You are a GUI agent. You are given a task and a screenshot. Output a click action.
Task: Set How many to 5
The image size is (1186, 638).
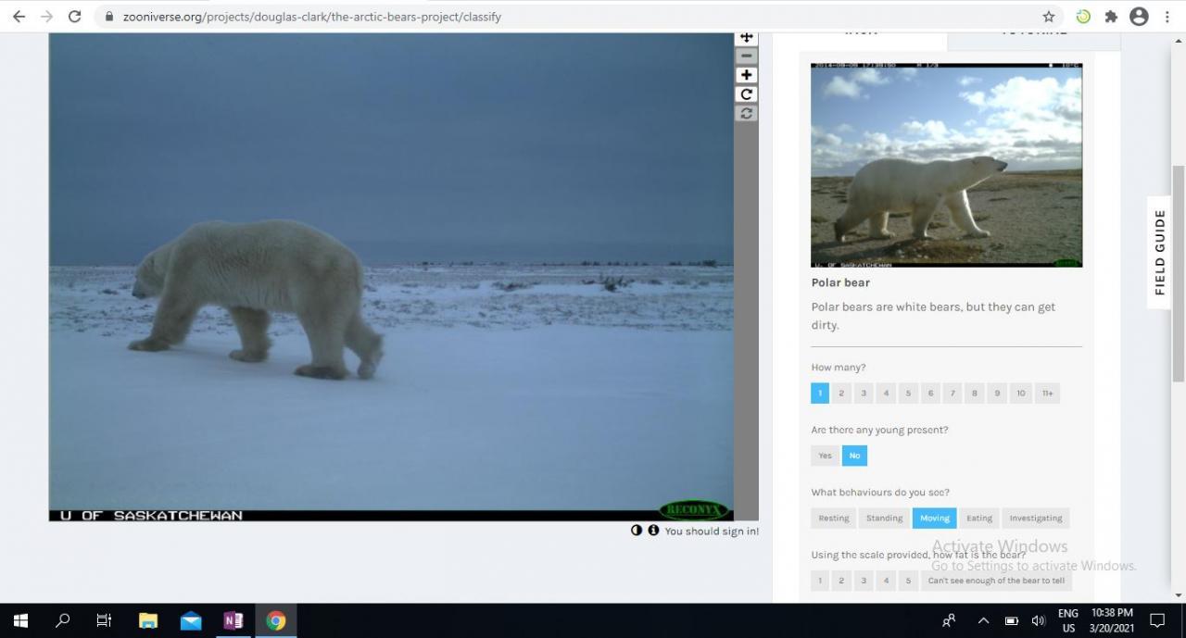click(x=908, y=393)
